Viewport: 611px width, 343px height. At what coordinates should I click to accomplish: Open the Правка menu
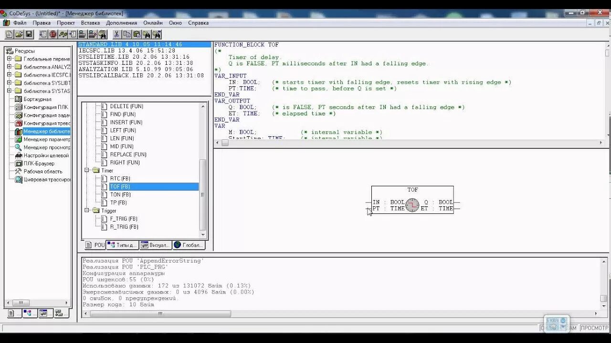click(x=42, y=22)
